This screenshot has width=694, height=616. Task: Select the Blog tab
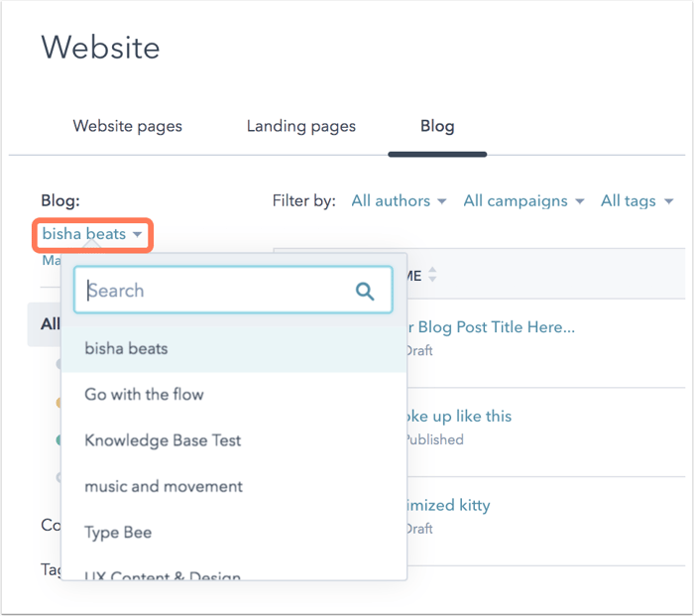(x=437, y=126)
